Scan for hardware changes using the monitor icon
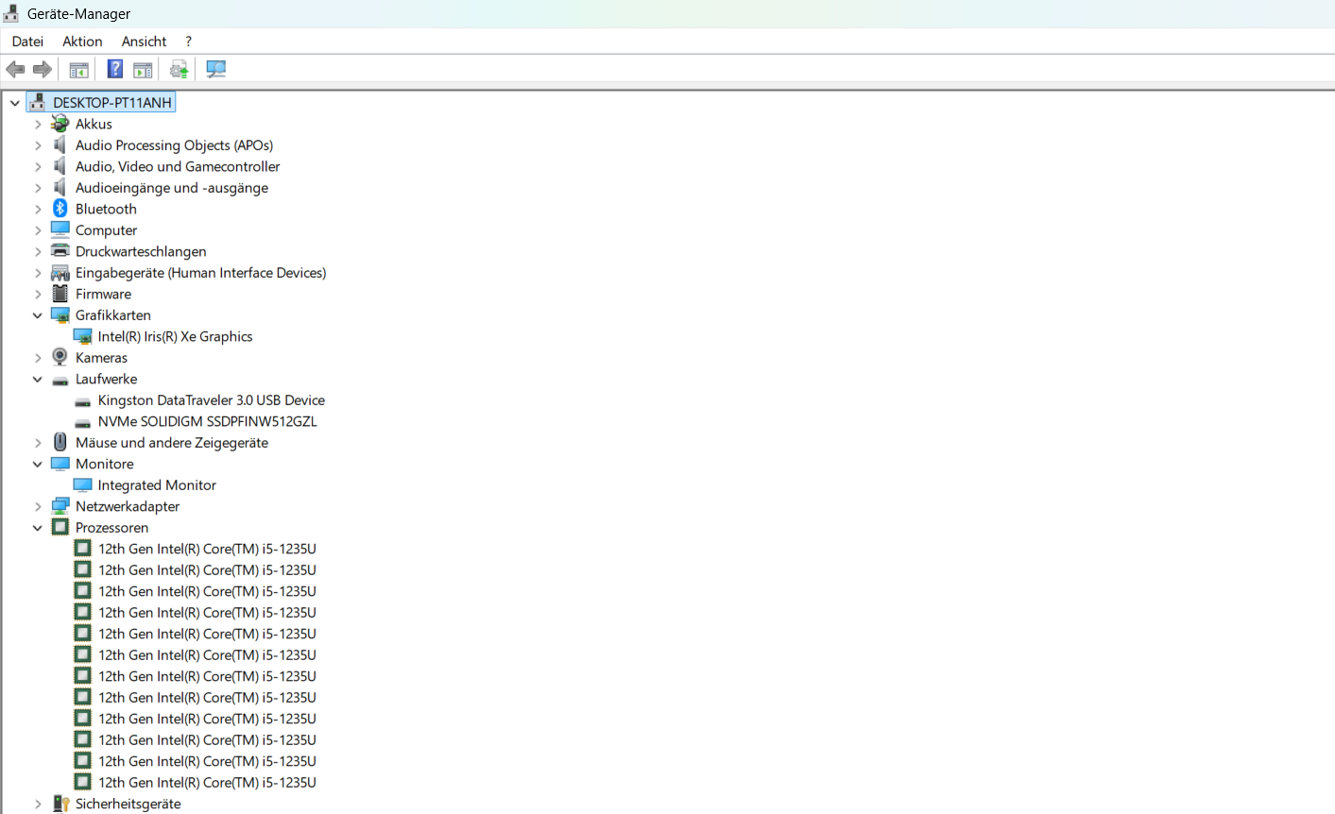 216,69
